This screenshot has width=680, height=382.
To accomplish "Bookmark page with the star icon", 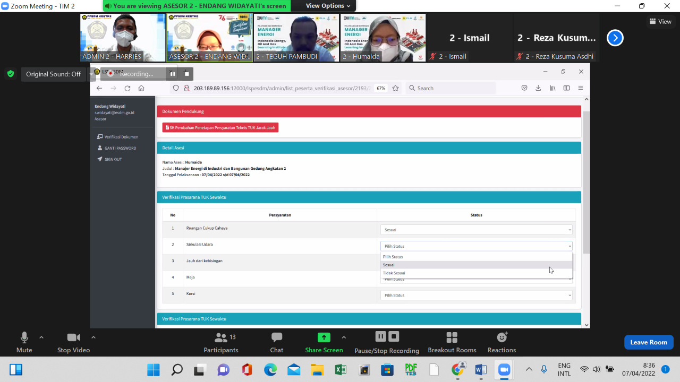I will click(x=395, y=88).
